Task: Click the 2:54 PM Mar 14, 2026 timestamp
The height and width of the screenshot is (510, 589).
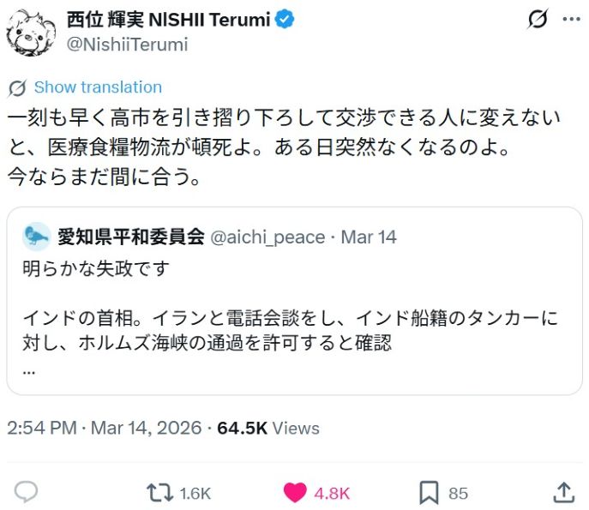Action: 104,428
